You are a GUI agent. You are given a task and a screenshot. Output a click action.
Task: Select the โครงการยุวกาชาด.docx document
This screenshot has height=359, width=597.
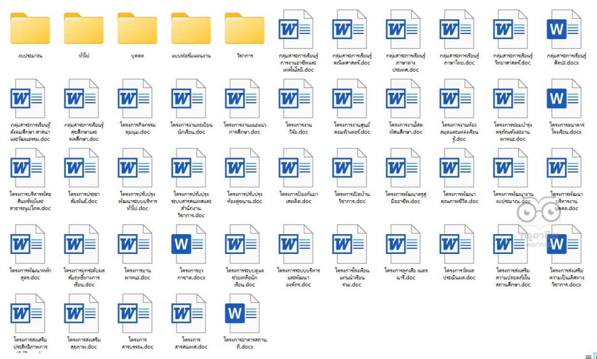coord(188,244)
